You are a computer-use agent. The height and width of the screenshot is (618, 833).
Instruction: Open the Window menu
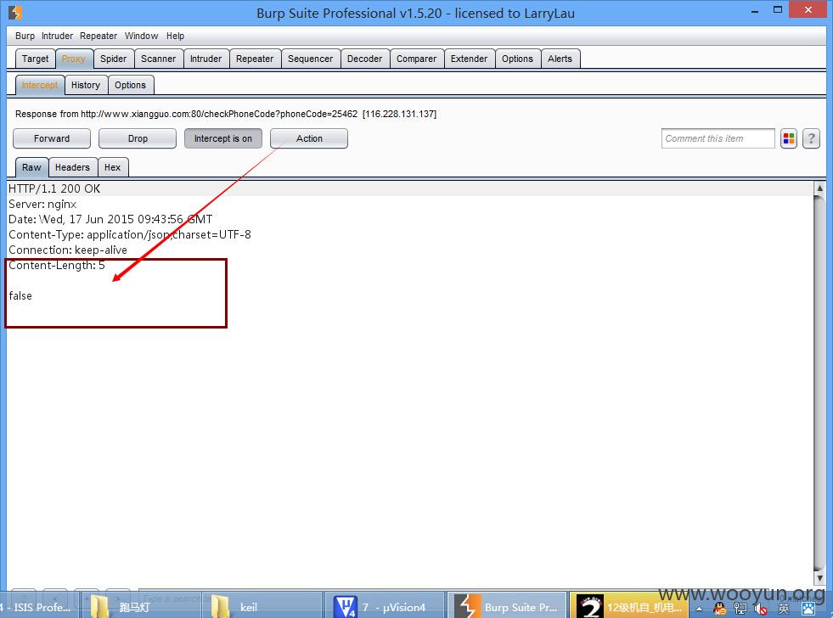click(141, 36)
